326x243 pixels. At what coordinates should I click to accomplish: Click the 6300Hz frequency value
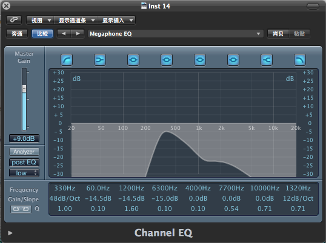[x=165, y=188]
